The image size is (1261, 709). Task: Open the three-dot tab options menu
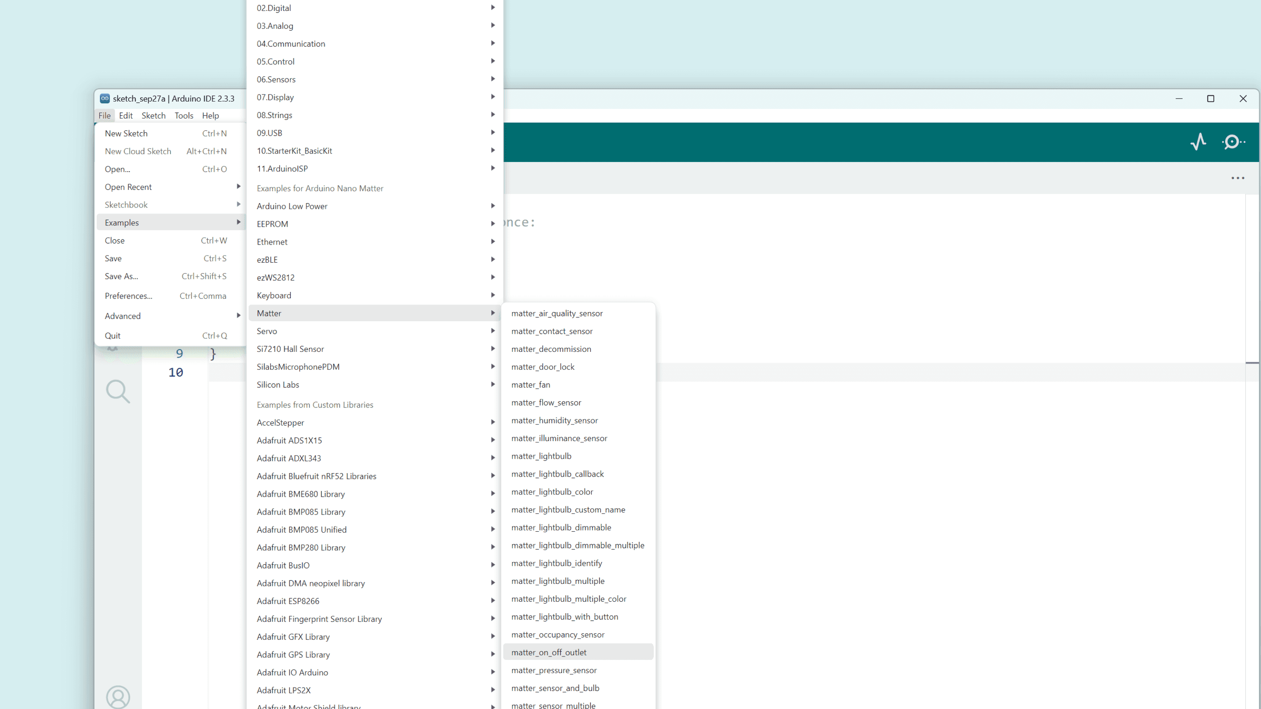[1237, 178]
